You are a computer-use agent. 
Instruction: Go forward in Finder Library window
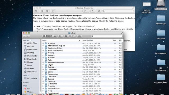(x=28, y=36)
